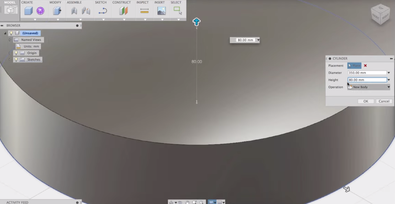Select the Box primitive tool under Create
Image resolution: width=395 pixels, height=204 pixels.
[x=29, y=10]
